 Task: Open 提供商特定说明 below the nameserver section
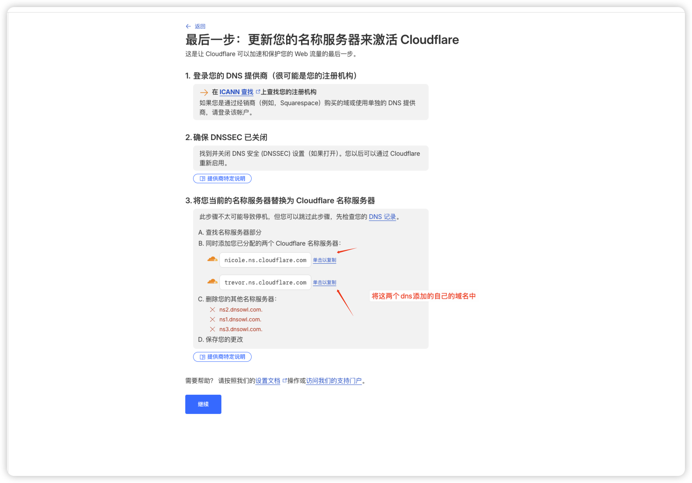point(222,357)
